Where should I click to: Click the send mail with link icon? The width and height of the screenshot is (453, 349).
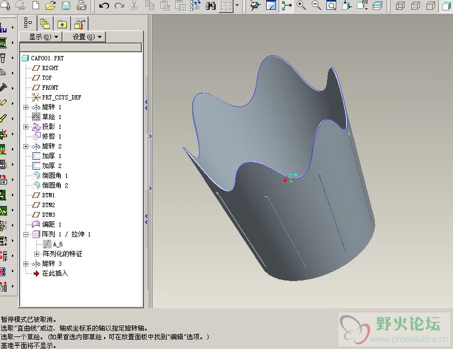click(x=21, y=5)
